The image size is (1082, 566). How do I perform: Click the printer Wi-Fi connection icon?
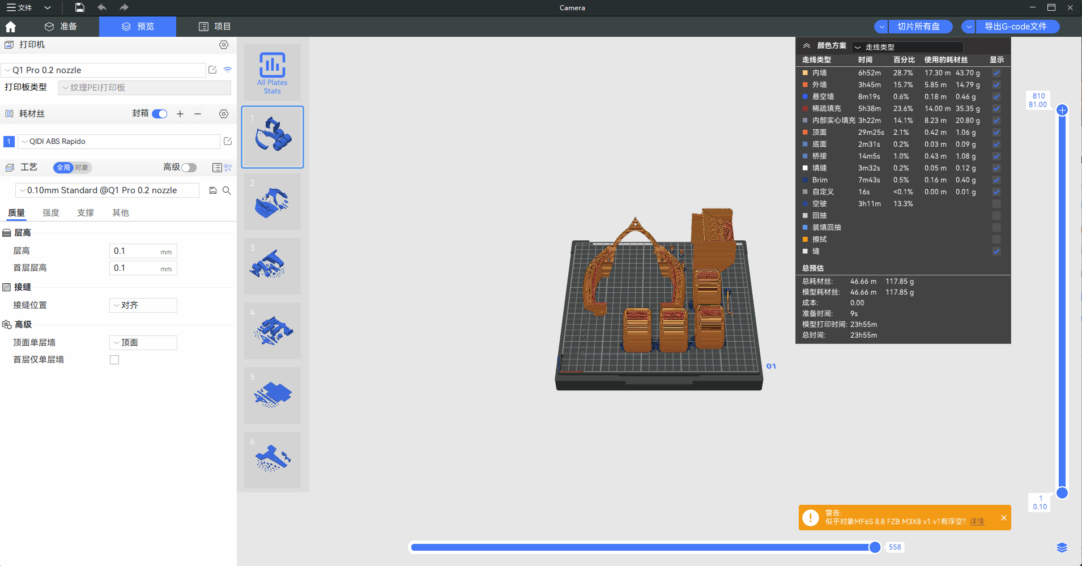click(x=228, y=70)
